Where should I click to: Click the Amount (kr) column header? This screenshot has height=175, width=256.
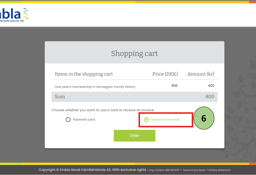[x=201, y=74]
